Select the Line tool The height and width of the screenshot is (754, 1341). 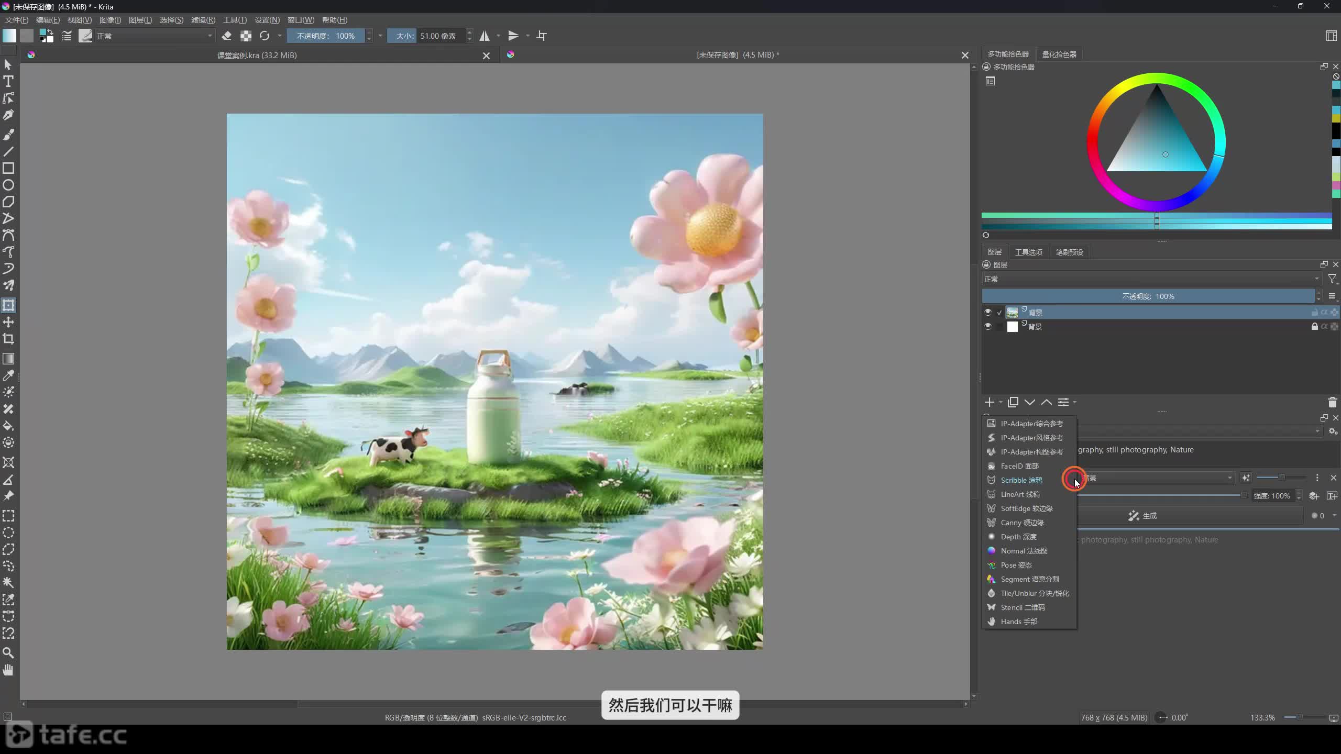8,151
